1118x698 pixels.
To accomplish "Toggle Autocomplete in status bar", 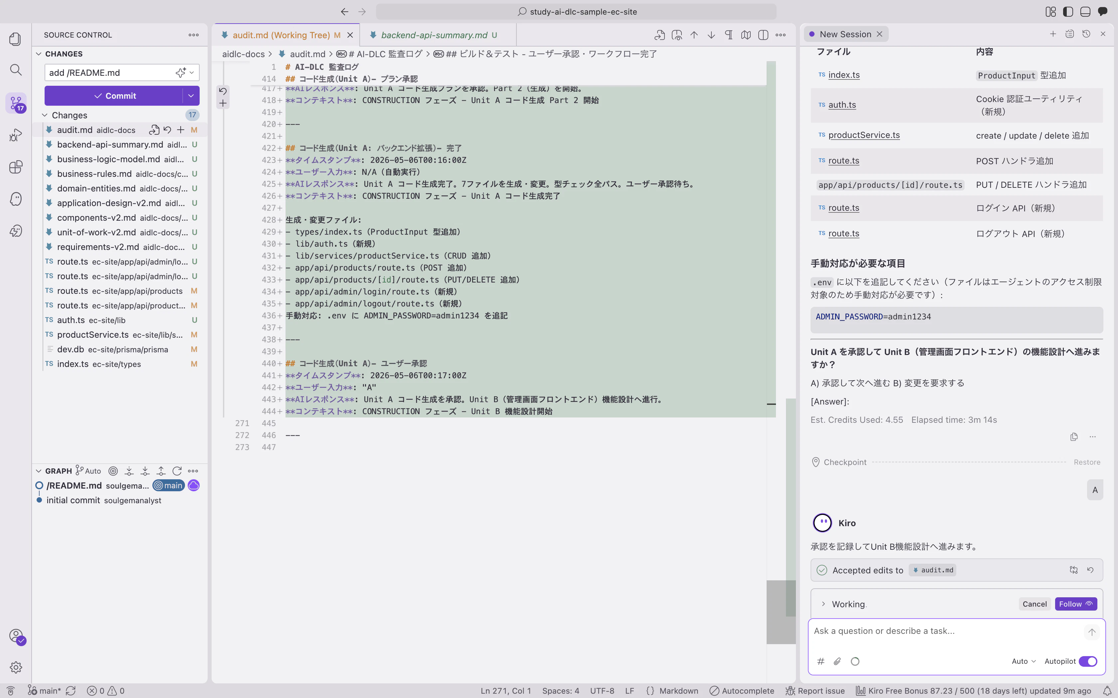I will (x=742, y=691).
